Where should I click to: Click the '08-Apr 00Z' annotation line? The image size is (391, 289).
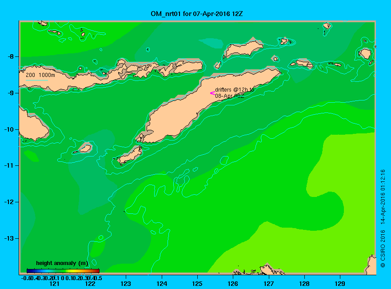[x=230, y=96]
